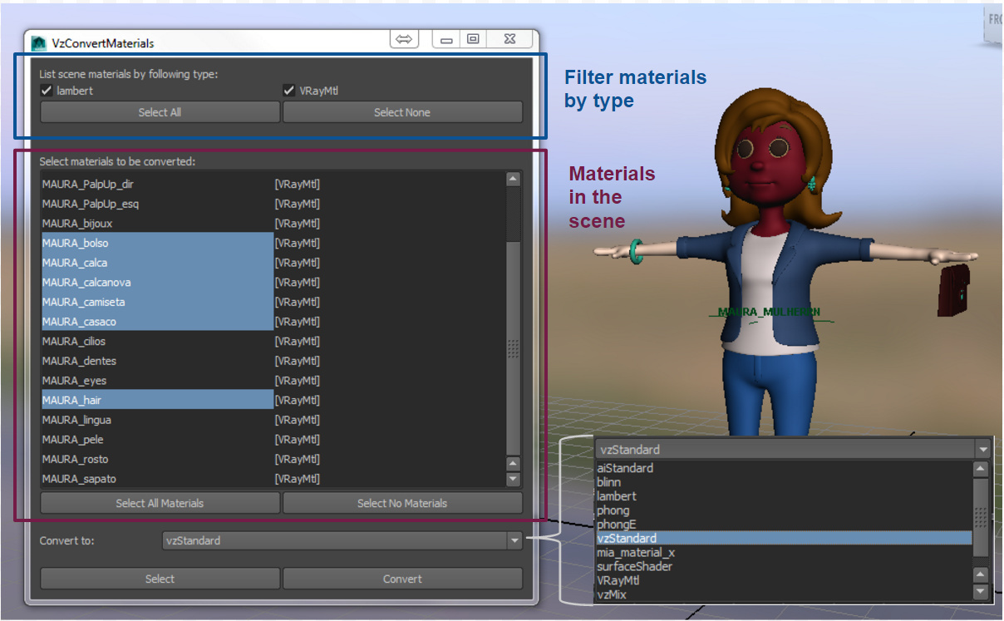Click the materials list scroll-up arrow
This screenshot has height=621, width=1004.
click(x=513, y=179)
